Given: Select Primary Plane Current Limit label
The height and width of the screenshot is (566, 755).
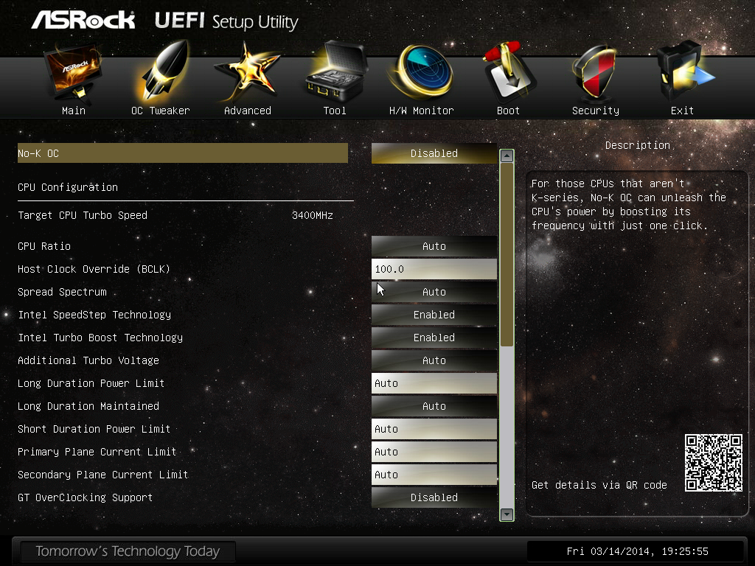Looking at the screenshot, I should (97, 452).
